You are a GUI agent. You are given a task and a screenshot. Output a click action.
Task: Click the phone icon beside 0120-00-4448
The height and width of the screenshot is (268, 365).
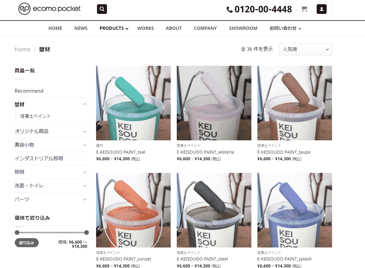230,10
